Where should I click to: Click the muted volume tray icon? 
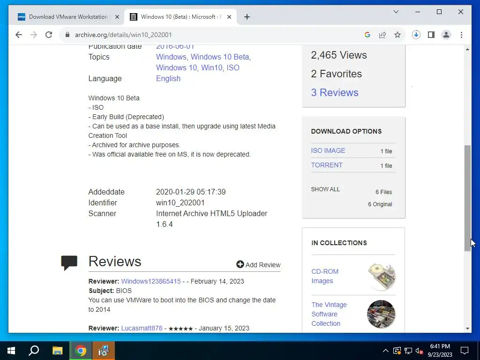point(420,351)
